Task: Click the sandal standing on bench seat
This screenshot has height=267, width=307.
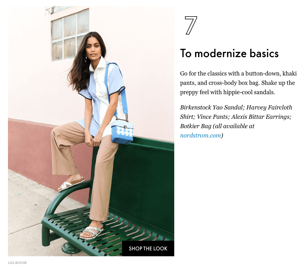Action: coord(91,232)
